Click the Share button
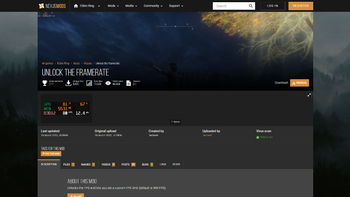The image size is (350, 197). click(76, 195)
